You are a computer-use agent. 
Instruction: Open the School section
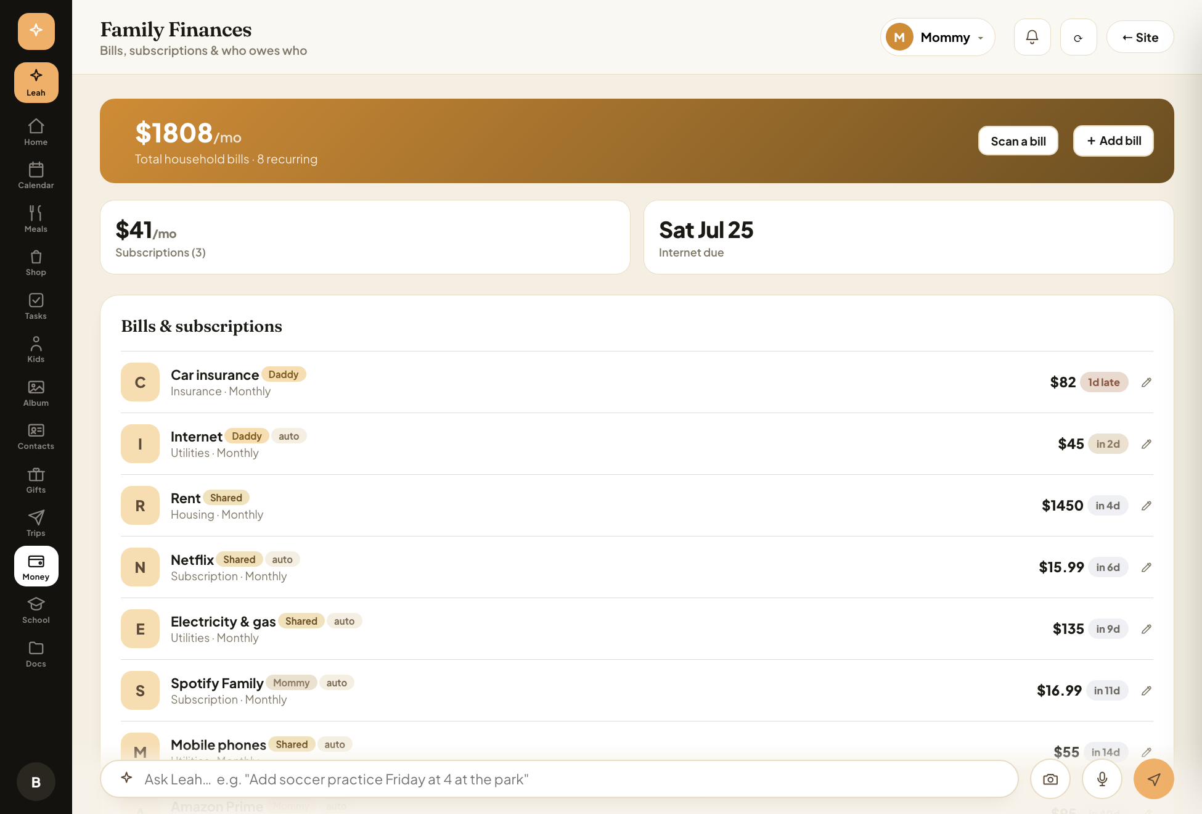coord(36,610)
